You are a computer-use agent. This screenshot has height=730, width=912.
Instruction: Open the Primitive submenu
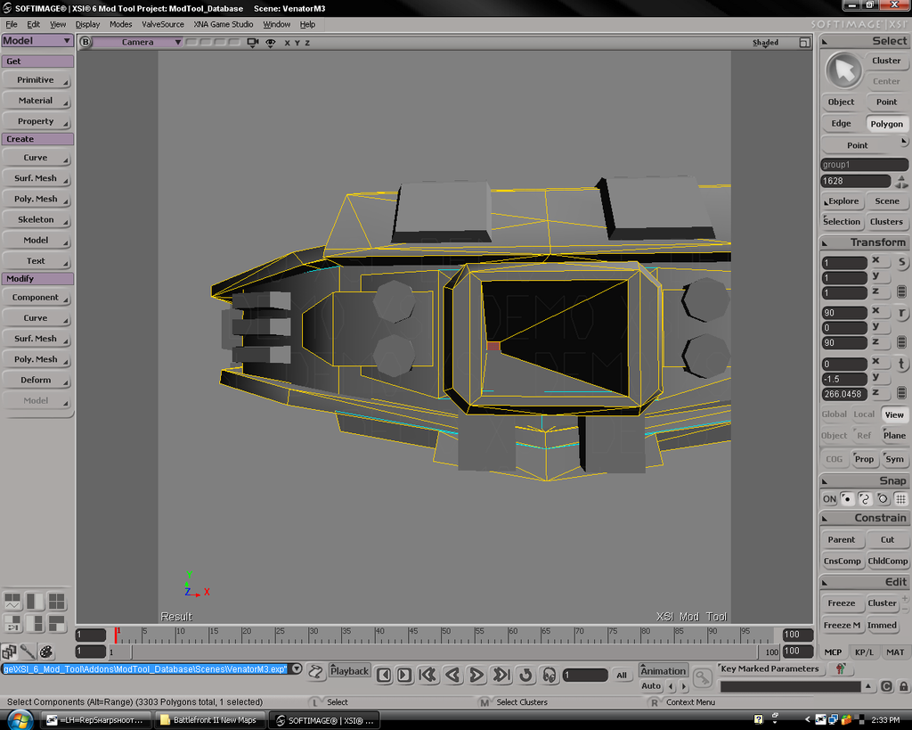(36, 79)
